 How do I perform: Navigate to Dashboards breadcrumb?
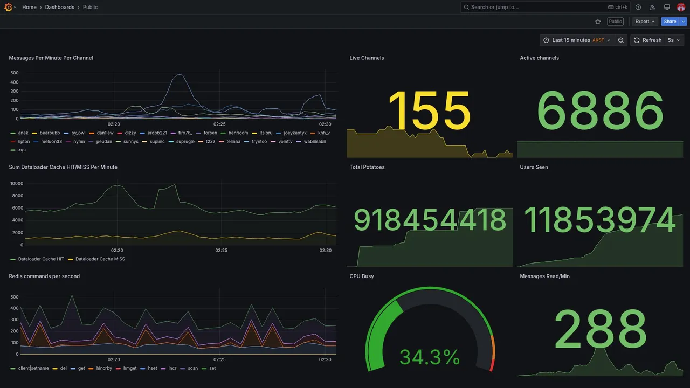[60, 7]
